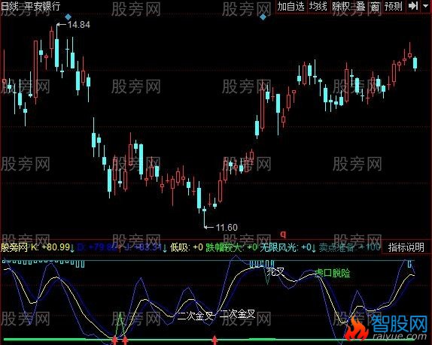This screenshot has height=345, width=432.
Task: Click the jump-to-end arrow icon
Action: pos(413,6)
